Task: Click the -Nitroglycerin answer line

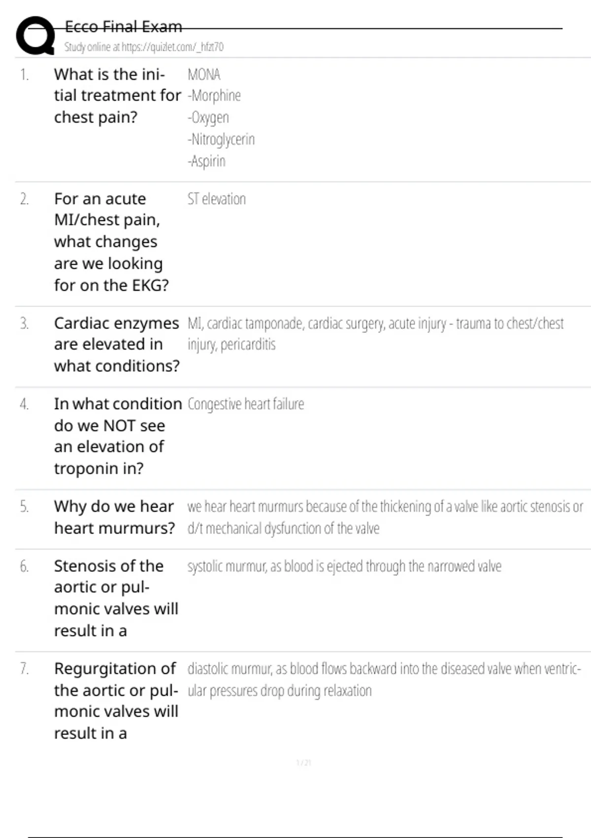Action: point(221,140)
